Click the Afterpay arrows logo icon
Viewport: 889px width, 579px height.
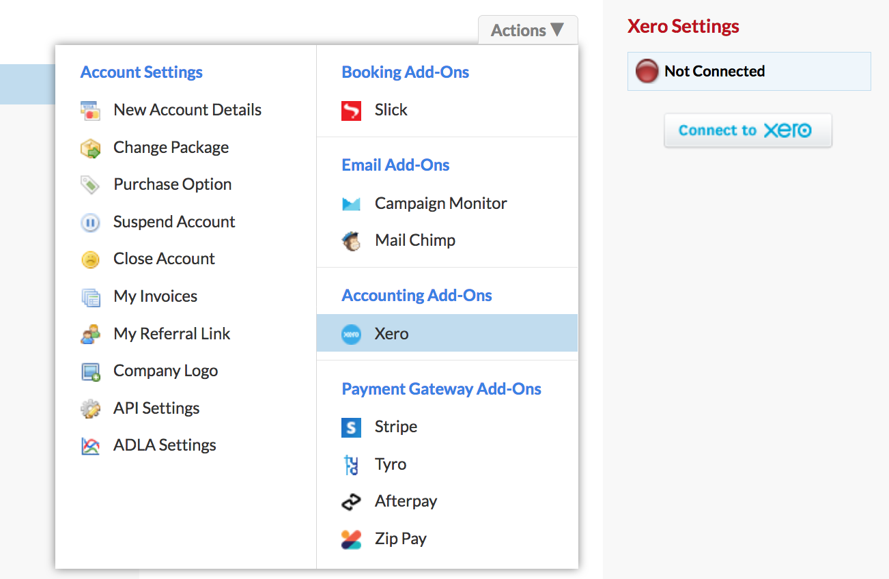click(x=351, y=502)
